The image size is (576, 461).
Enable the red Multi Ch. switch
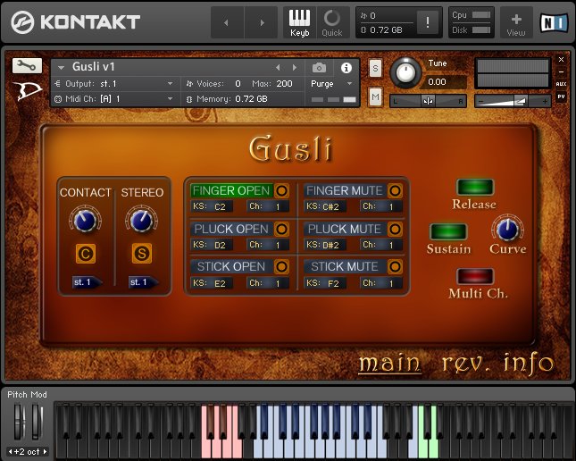coord(475,276)
